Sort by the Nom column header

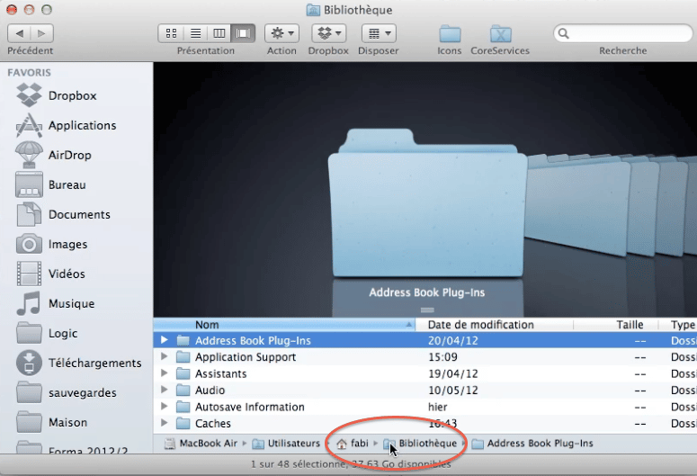tap(284, 325)
